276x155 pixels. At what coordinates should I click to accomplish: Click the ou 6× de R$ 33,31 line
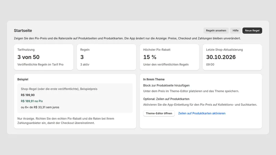[x=40, y=107]
